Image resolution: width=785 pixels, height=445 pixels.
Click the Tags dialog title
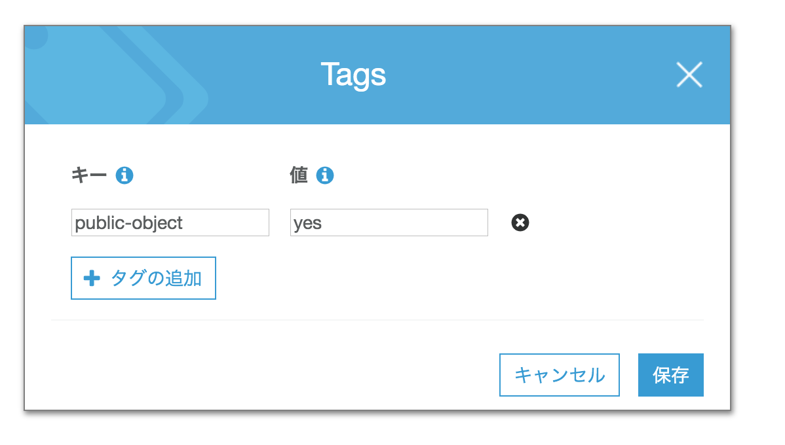click(x=353, y=74)
